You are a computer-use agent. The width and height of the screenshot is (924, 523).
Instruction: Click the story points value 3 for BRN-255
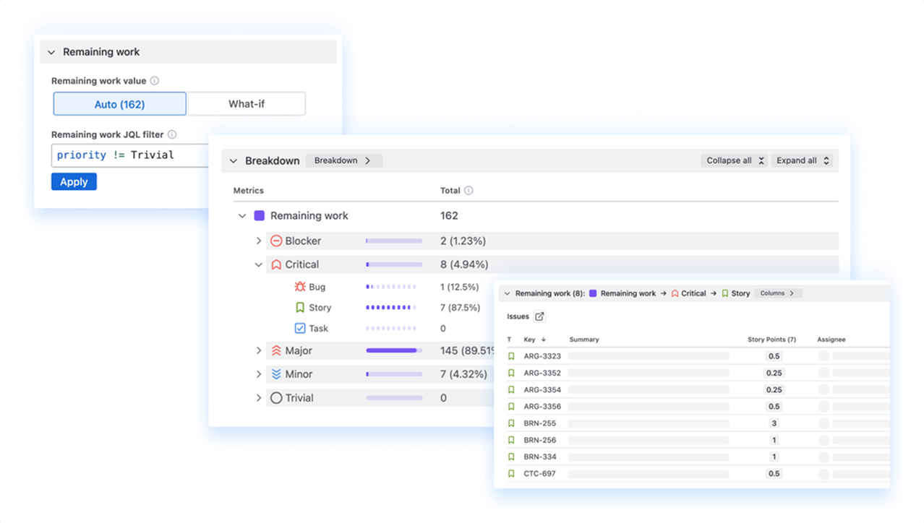(774, 423)
